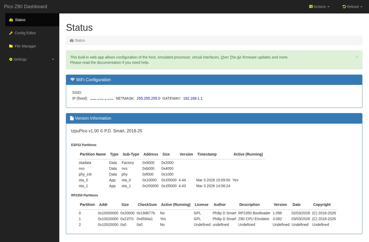Click the dashboard icon in the Status breadcrumb
The height and width of the screenshot is (242, 369).
[x=72, y=40]
